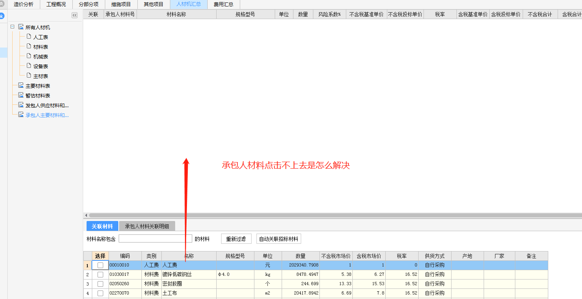The width and height of the screenshot is (582, 299).
Task: Click the blue download arrow icon in the left sidebar
Action: tap(2, 16)
